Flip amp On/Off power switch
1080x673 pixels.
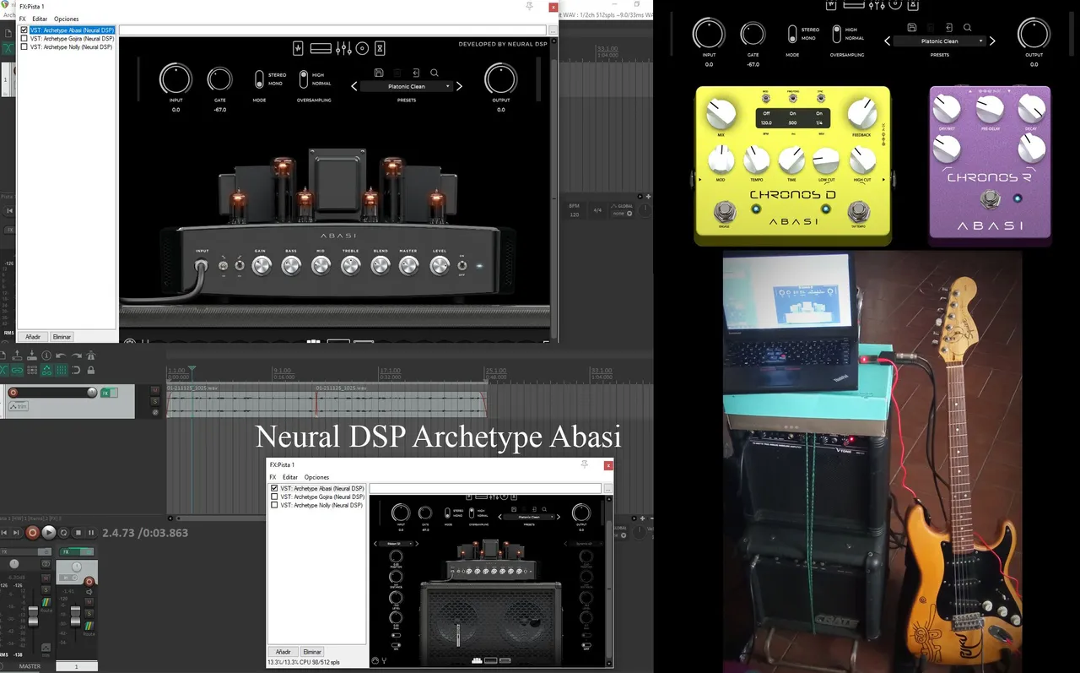pyautogui.click(x=462, y=267)
